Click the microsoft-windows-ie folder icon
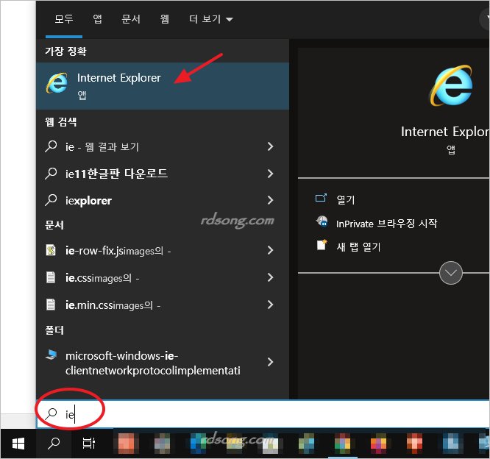Screen dimensions: 490x459 (x=52, y=355)
